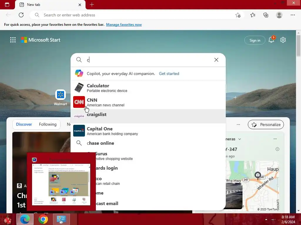Image resolution: width=301 pixels, height=225 pixels.
Task: Open a new tab with plus button
Action: point(92,5)
